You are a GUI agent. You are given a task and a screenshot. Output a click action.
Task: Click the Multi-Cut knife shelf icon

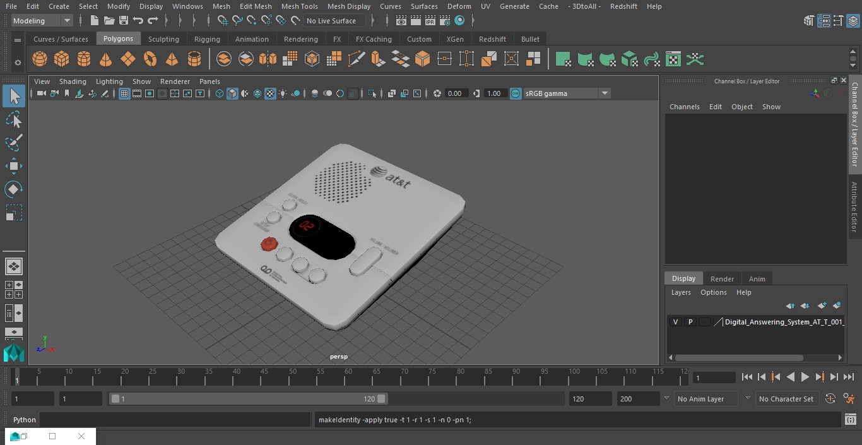pos(357,59)
